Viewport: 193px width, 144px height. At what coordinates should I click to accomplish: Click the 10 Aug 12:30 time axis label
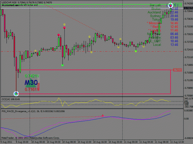click(84, 142)
